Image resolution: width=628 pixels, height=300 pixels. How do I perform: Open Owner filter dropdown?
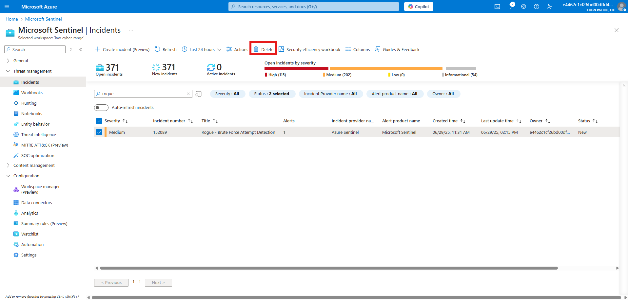pos(443,94)
